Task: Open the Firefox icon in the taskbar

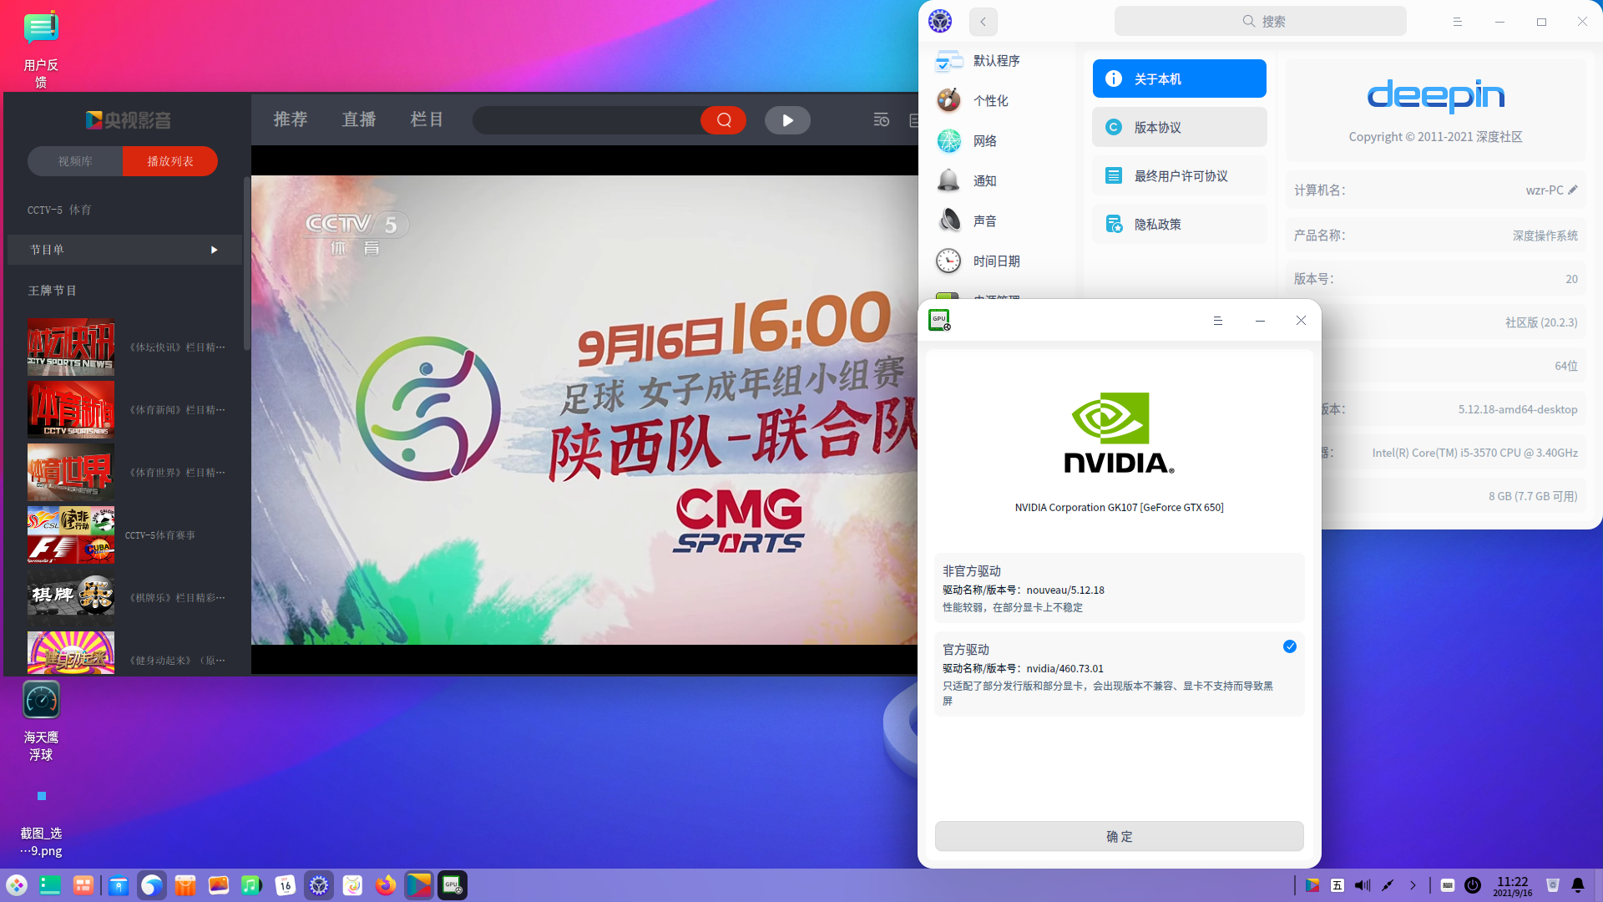Action: pyautogui.click(x=385, y=885)
